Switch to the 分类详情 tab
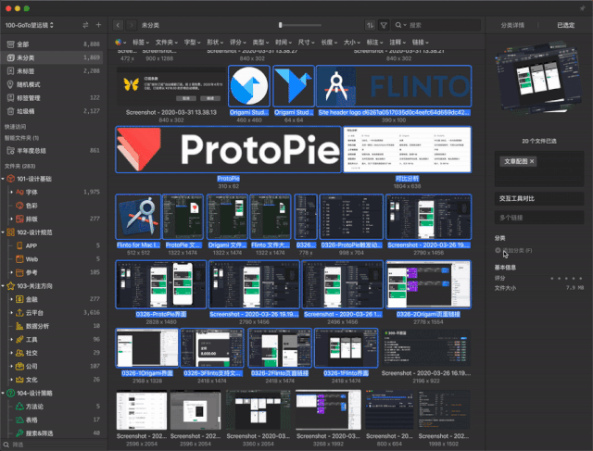The image size is (593, 451). (512, 25)
